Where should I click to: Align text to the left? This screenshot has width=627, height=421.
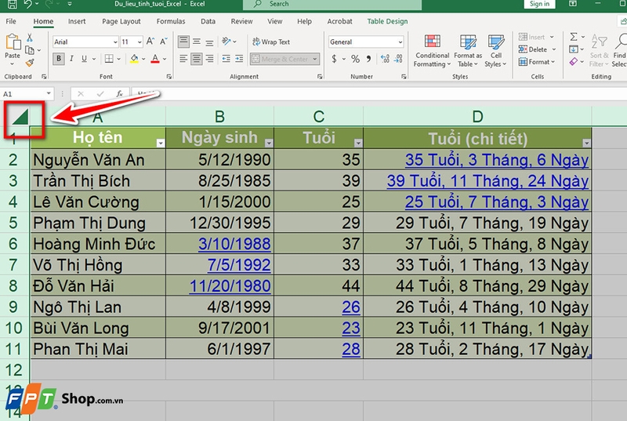click(183, 59)
